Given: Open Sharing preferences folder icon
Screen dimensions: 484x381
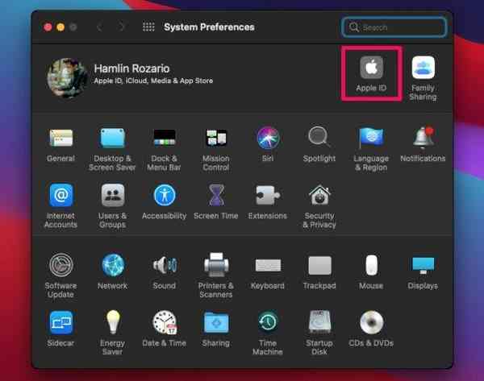Looking at the screenshot, I should [x=216, y=322].
